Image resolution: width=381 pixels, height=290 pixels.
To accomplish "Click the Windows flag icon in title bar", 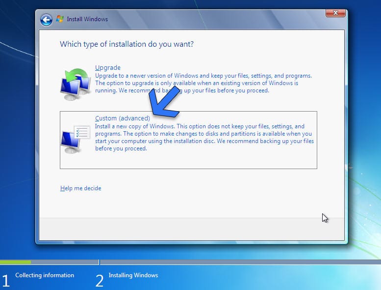I will click(x=60, y=19).
